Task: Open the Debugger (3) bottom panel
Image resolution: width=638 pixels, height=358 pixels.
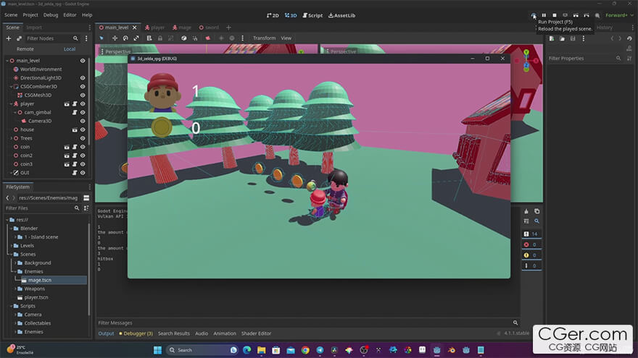Action: point(136,333)
